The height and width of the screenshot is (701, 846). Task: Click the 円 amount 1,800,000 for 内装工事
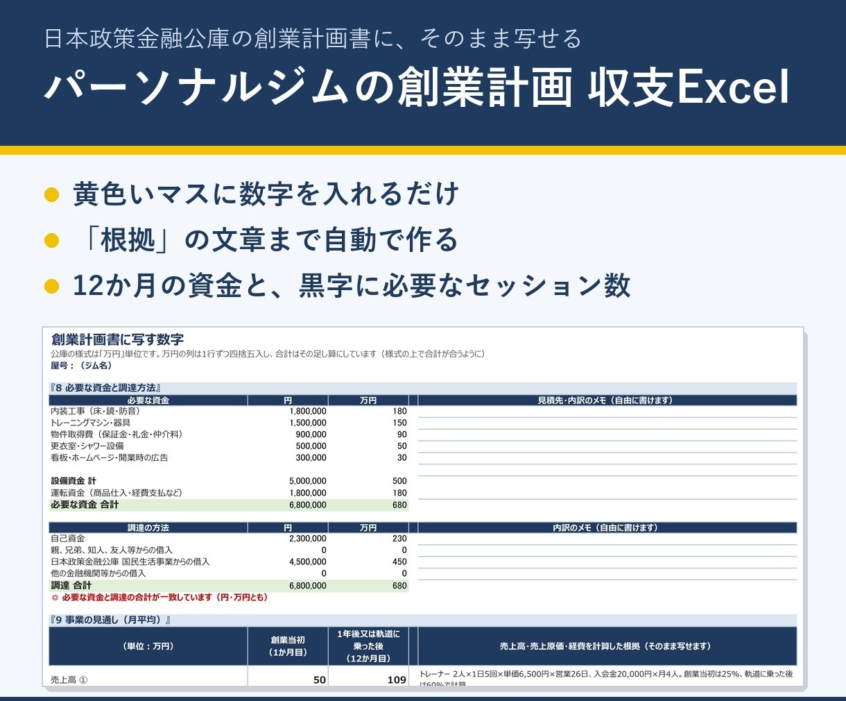[308, 412]
